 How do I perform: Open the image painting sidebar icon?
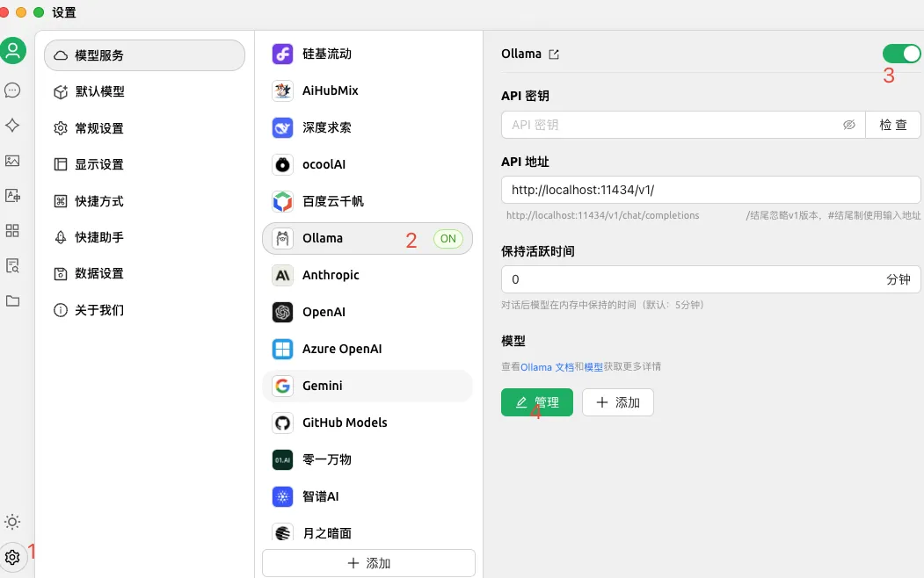[x=12, y=161]
